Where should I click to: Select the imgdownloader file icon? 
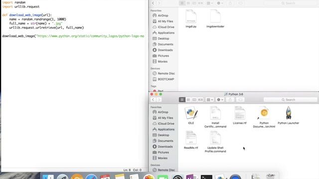[x=215, y=16]
